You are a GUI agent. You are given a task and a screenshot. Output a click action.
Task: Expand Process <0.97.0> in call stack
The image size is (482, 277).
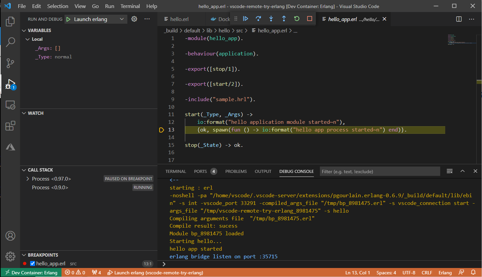(x=28, y=179)
